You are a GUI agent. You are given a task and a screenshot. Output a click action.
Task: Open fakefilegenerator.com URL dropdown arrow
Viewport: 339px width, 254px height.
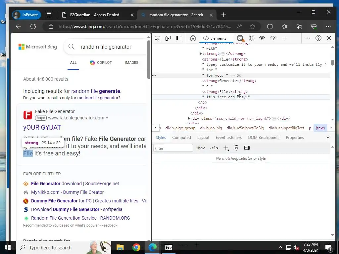pyautogui.click(x=107, y=118)
